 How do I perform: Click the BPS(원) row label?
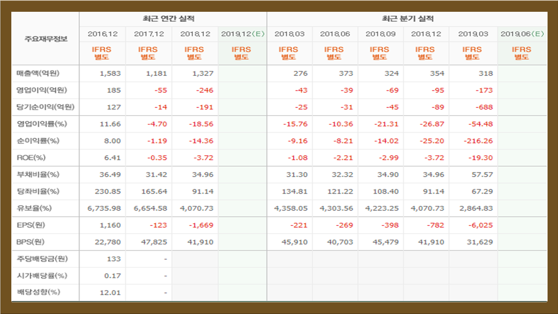click(x=31, y=242)
